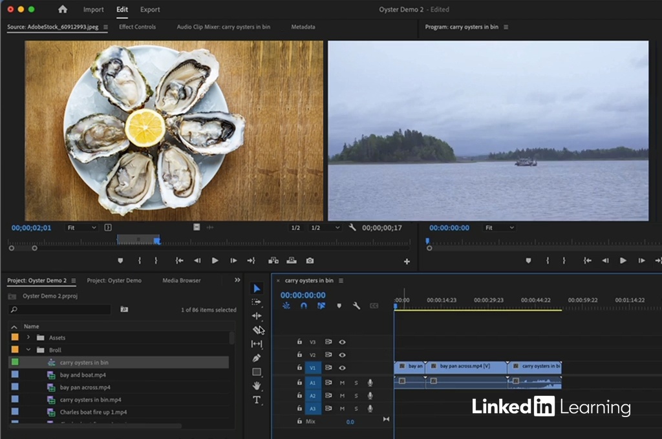Pick the Track Select Forward tool
This screenshot has width=662, height=439.
tap(257, 302)
